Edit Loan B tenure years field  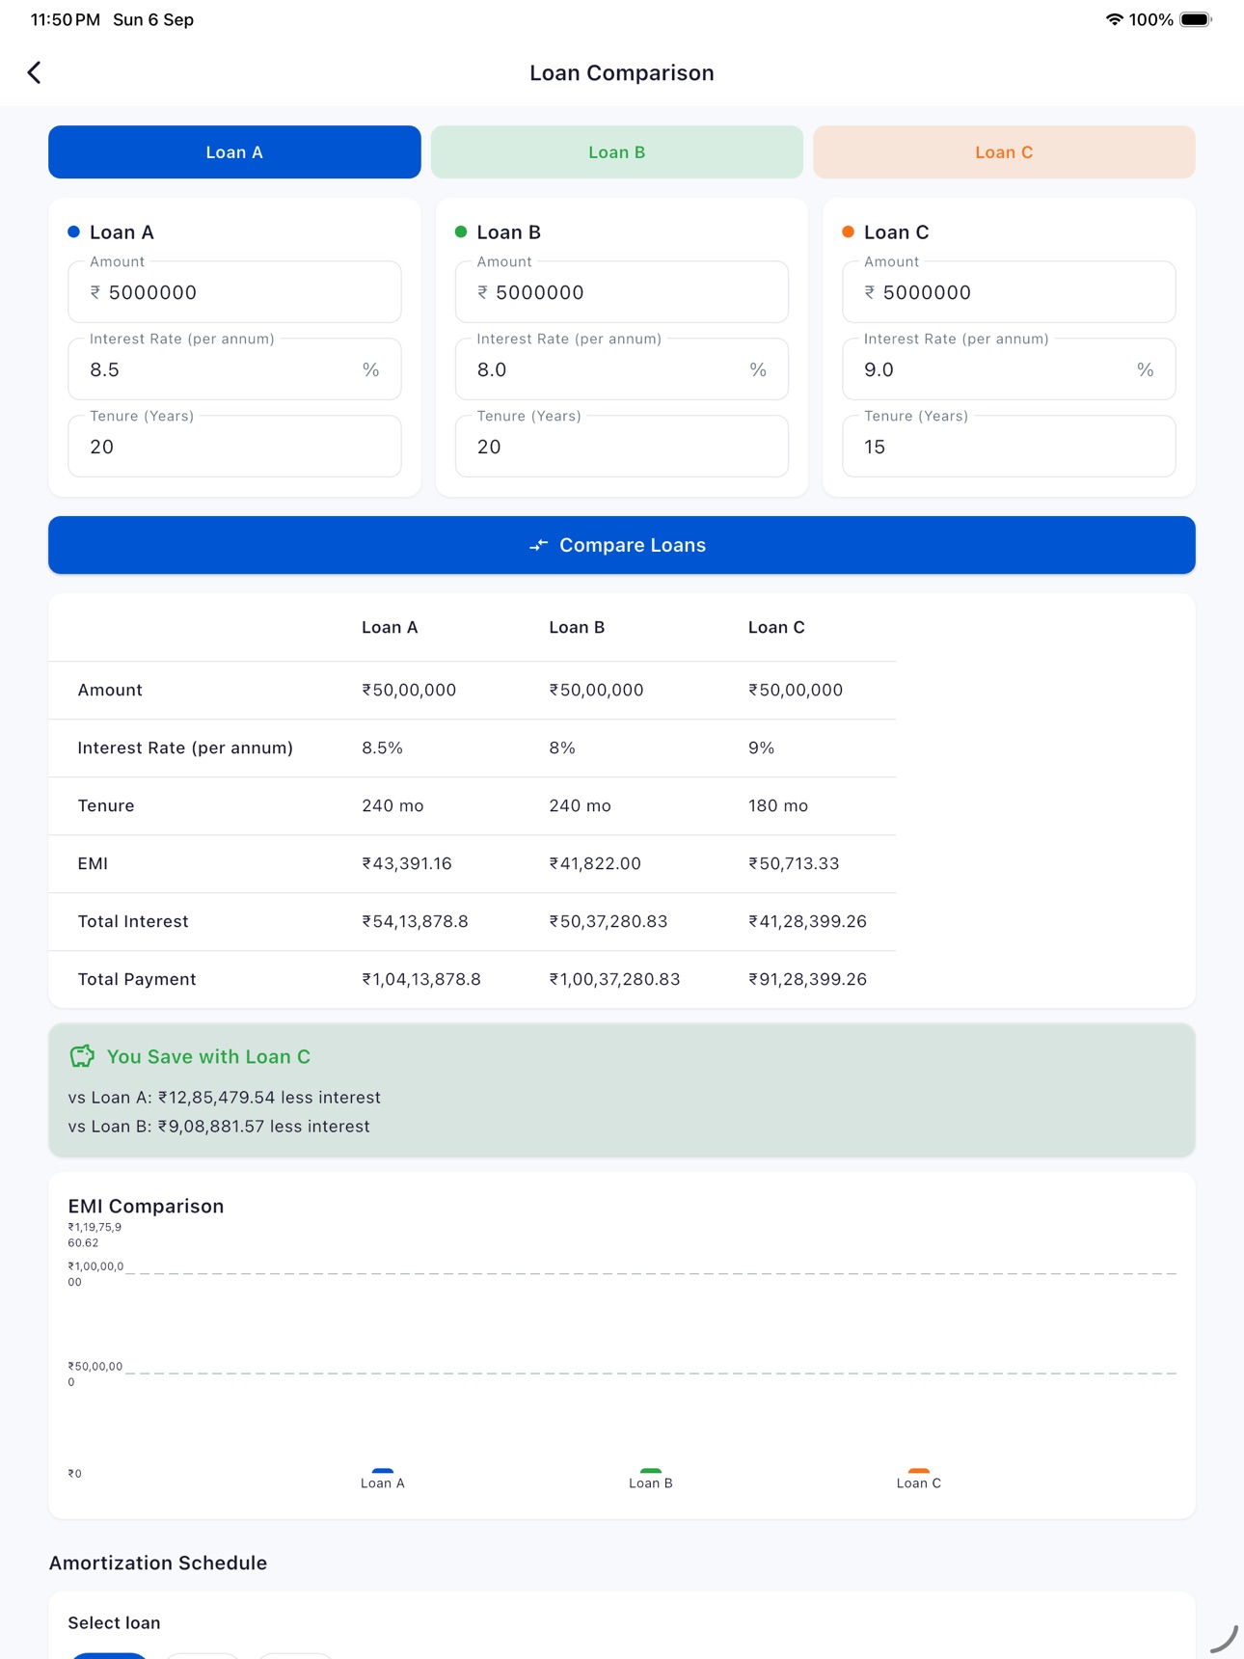pyautogui.click(x=622, y=447)
